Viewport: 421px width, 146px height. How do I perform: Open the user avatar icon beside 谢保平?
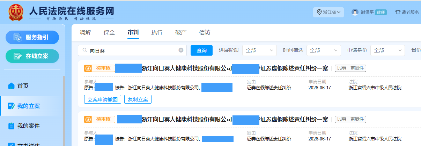coord(355,12)
